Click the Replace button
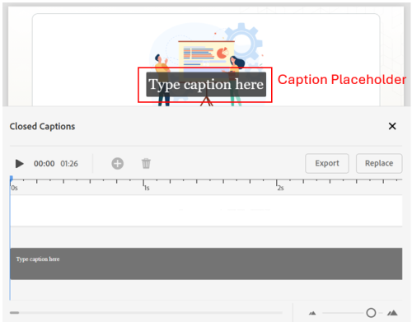 click(379, 163)
